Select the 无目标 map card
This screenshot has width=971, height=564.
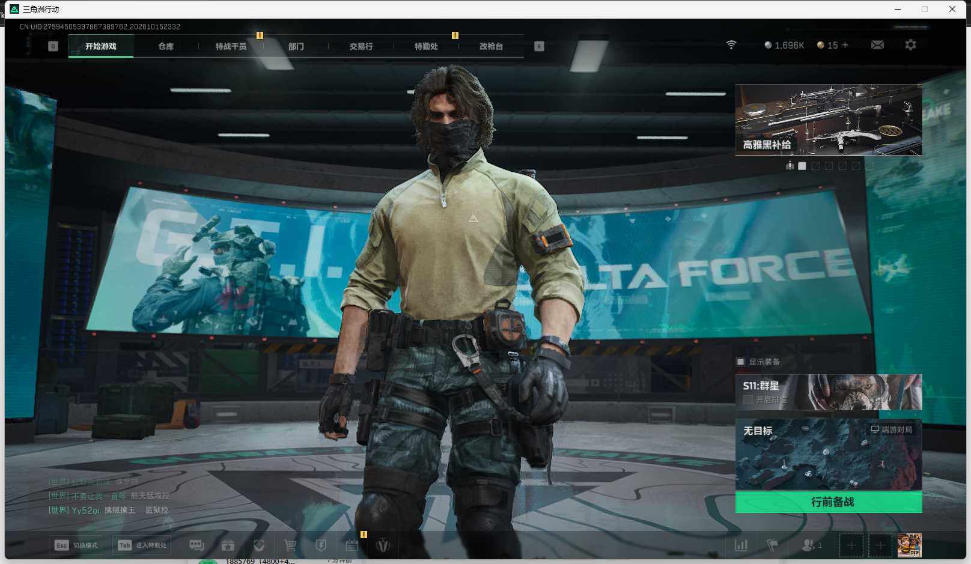(x=829, y=455)
